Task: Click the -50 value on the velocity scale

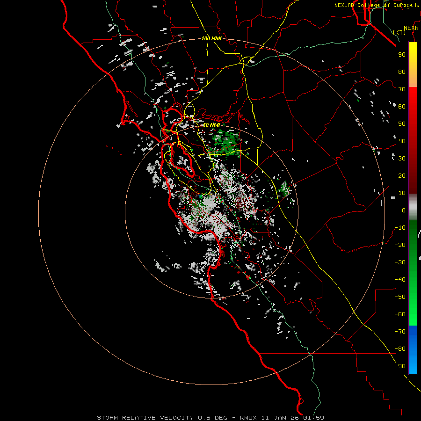Action: coord(400,297)
